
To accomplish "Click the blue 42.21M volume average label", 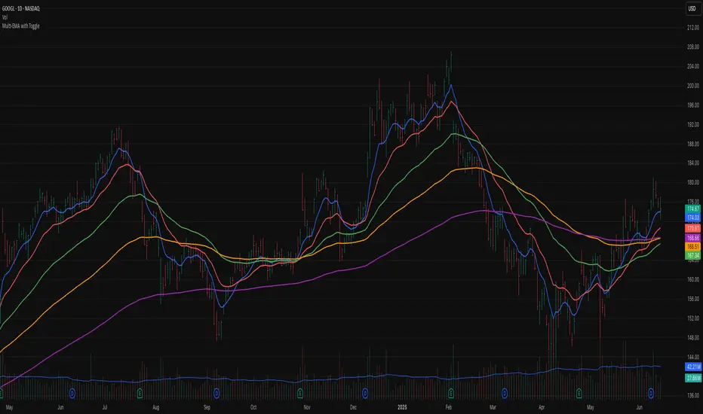I will coord(693,367).
